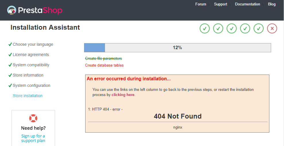Screen dimensions: 284x146
Task: Return to System compatibility step
Action: click(x=31, y=65)
